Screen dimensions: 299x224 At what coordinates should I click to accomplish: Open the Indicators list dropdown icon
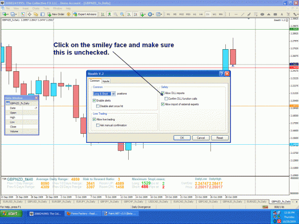(x=143, y=14)
